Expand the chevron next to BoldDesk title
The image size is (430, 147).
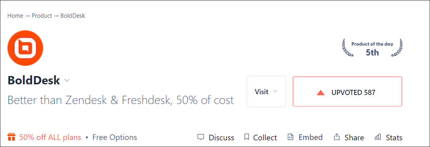click(67, 81)
